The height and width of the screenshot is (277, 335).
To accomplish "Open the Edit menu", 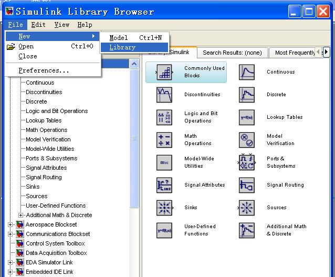I will (x=38, y=25).
